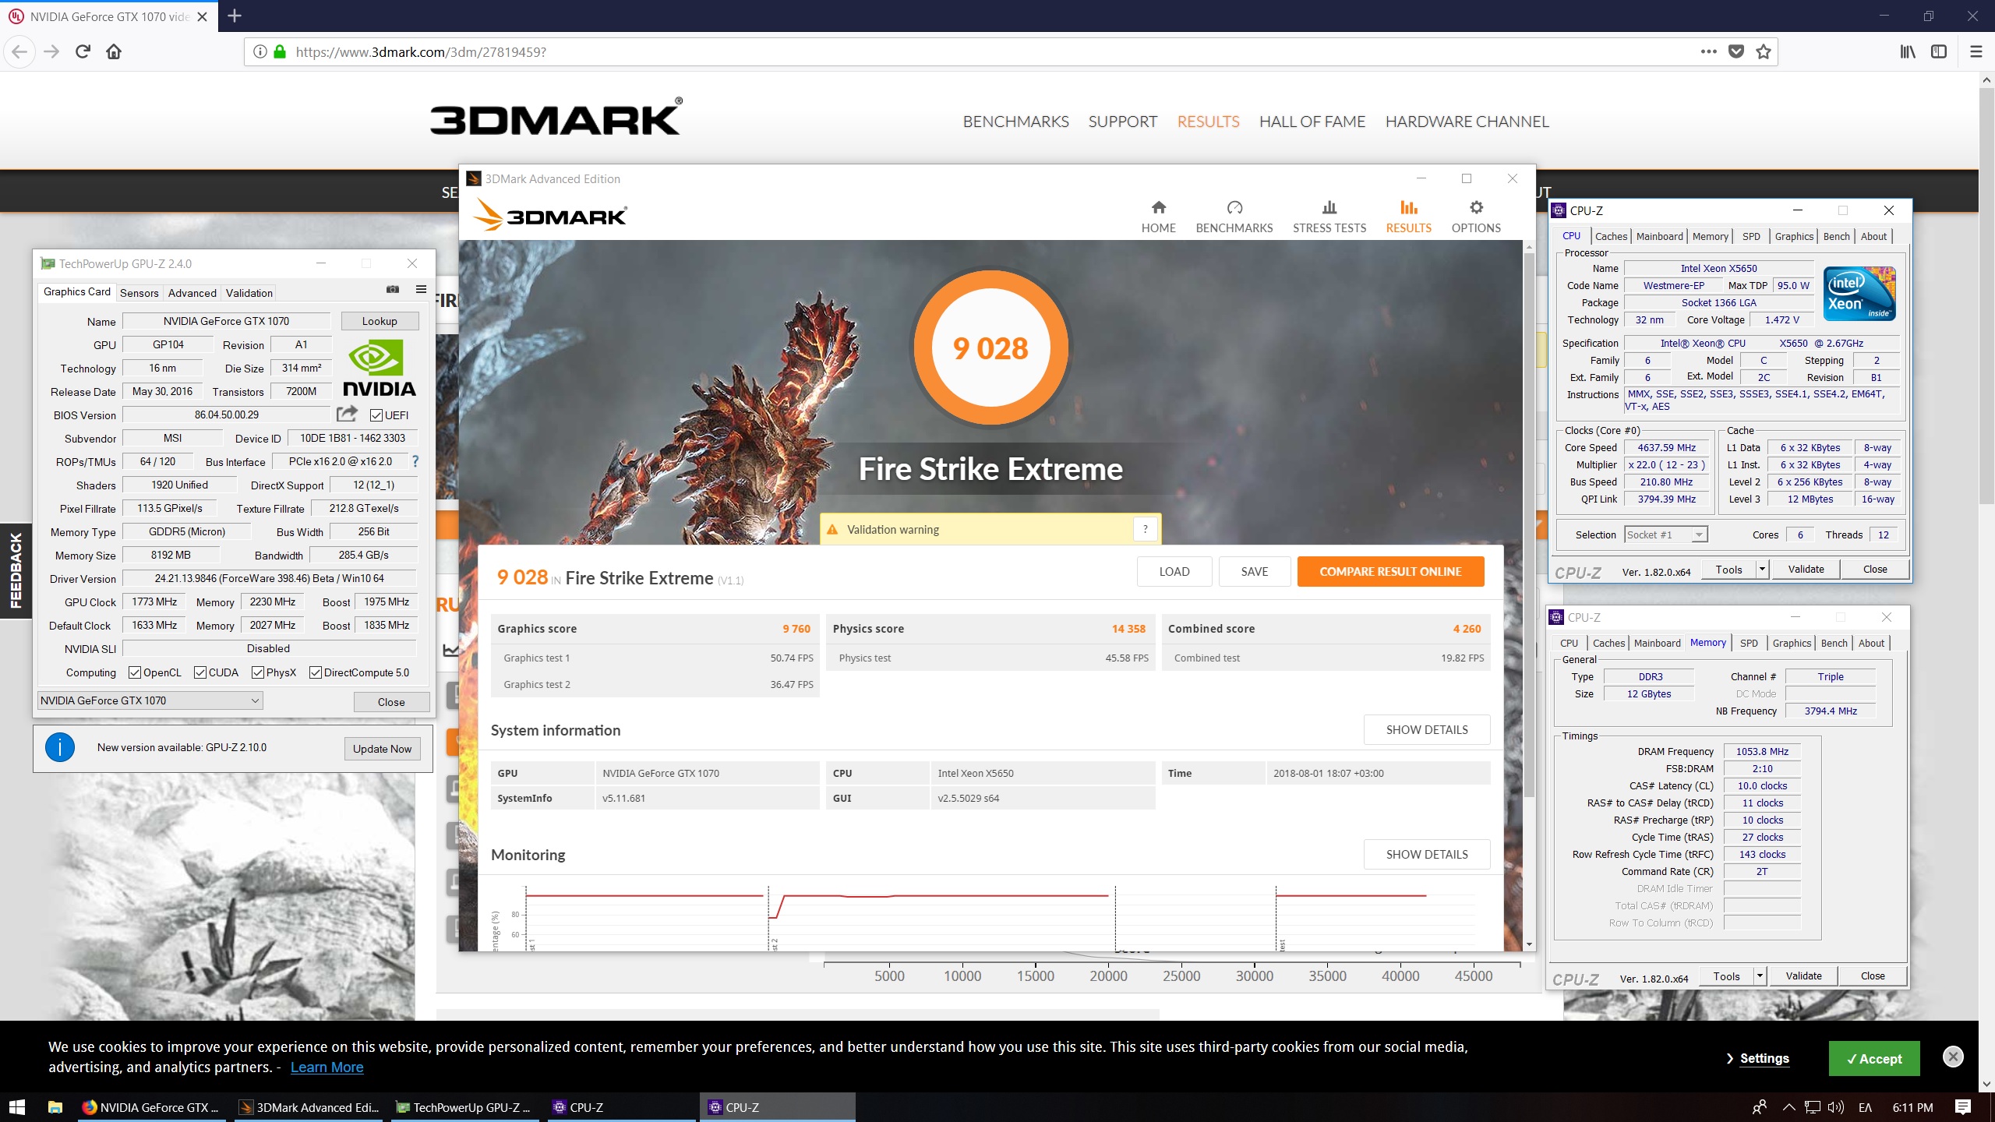Open Socket #1 selection dropdown in CPU-Z

[1666, 535]
